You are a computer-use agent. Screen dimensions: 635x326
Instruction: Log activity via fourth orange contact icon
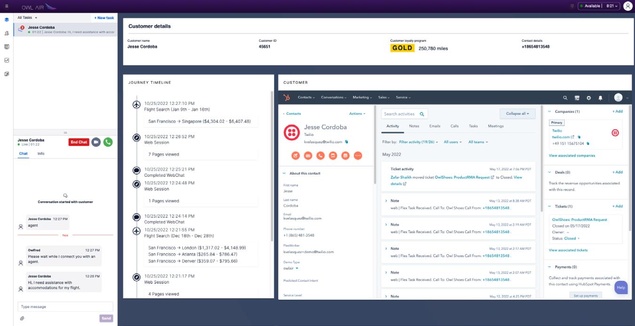[x=333, y=155]
